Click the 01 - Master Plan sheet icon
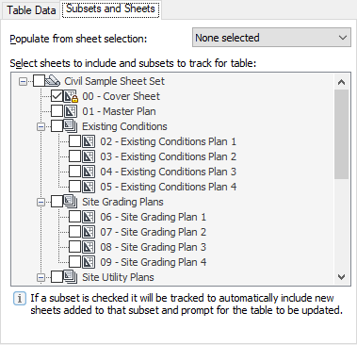Viewport: 357px width, 345px height. tap(71, 111)
